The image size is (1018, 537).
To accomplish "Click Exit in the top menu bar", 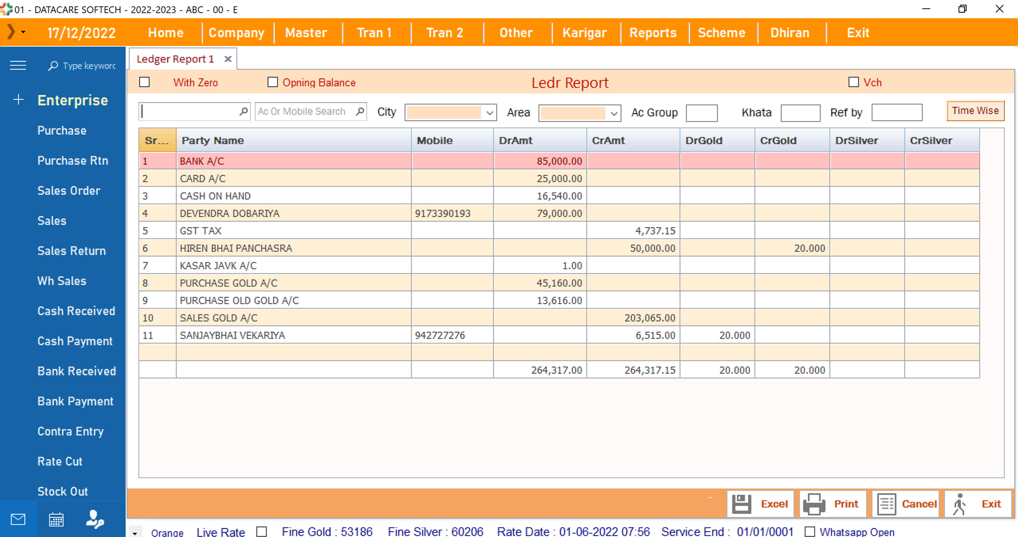I will 858,33.
